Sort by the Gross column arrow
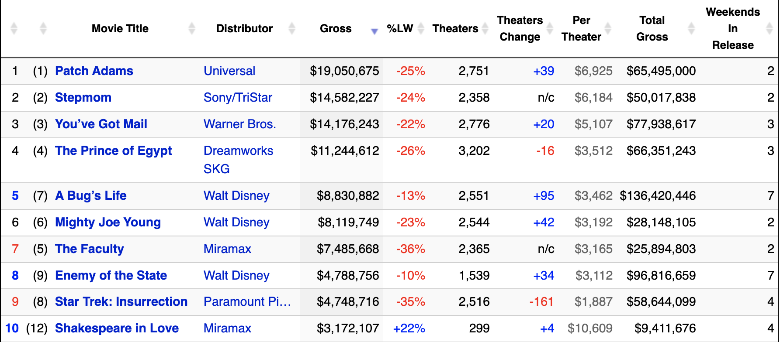Screen dimensions: 780x342 374,31
